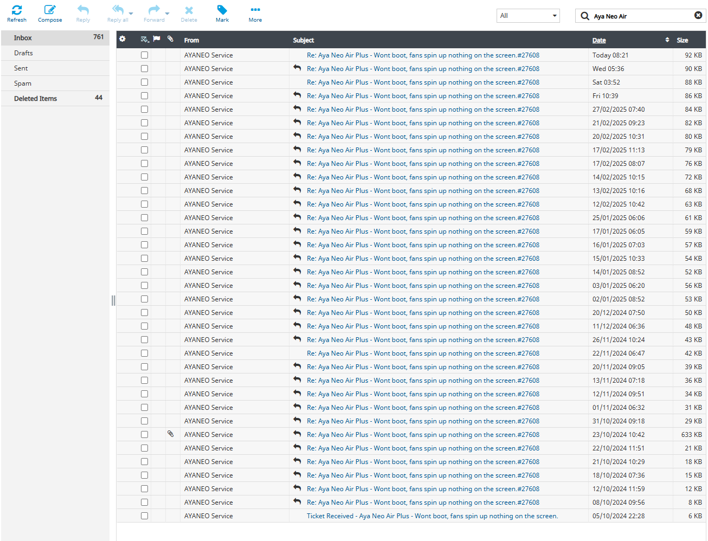Screen dimensions: 708x541
Task: Open the Deleted Items folder
Action: point(55,98)
